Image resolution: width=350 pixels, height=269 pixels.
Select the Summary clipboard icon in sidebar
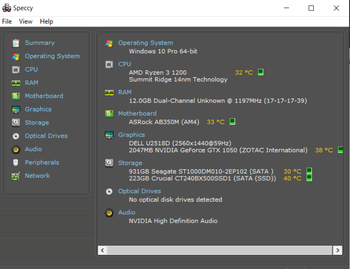[x=16, y=43]
